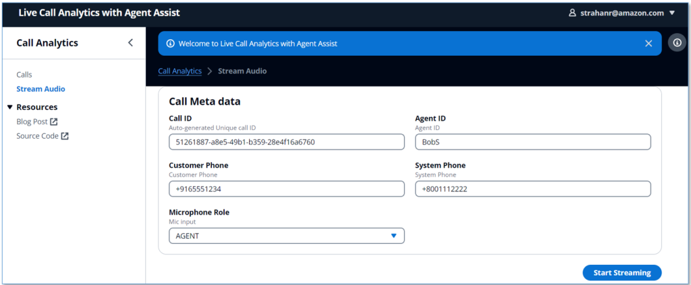This screenshot has width=691, height=285.
Task: Click the Agent ID field containing BobS
Action: [533, 142]
